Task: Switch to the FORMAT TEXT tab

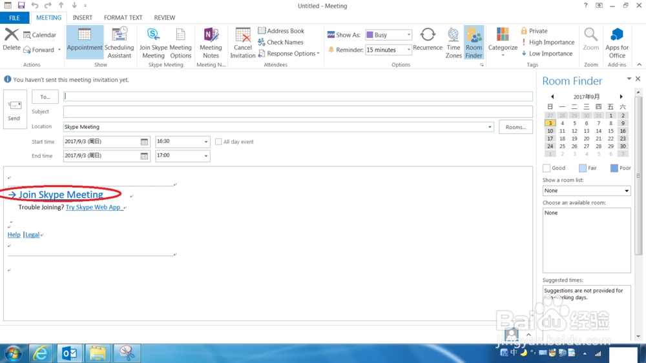Action: (x=123, y=17)
